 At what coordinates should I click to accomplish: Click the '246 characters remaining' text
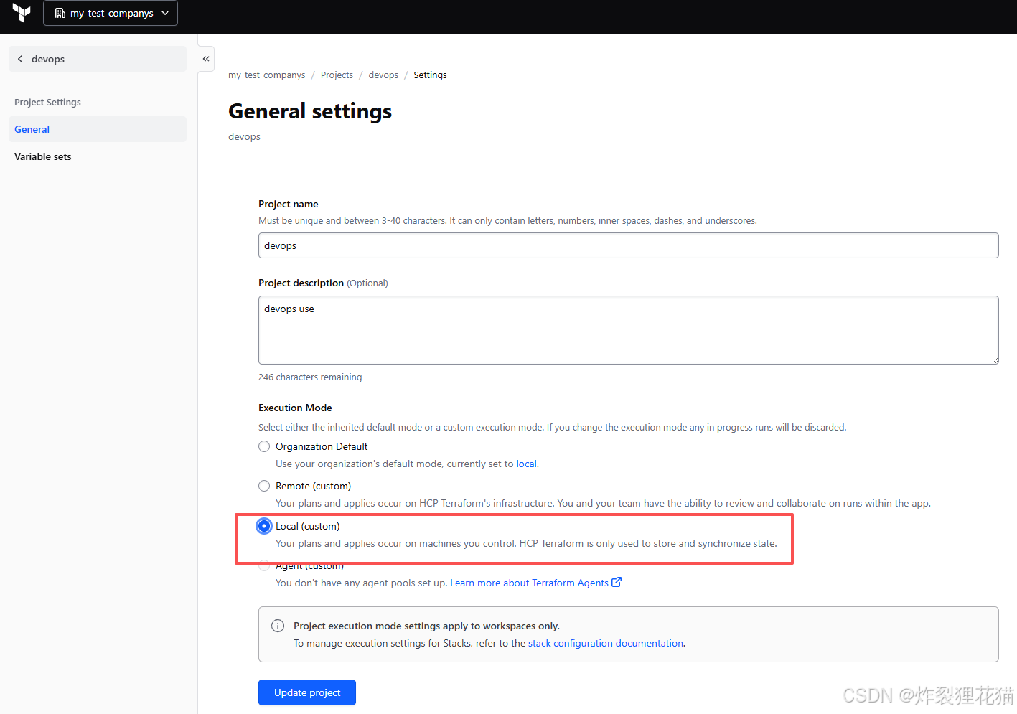[310, 377]
